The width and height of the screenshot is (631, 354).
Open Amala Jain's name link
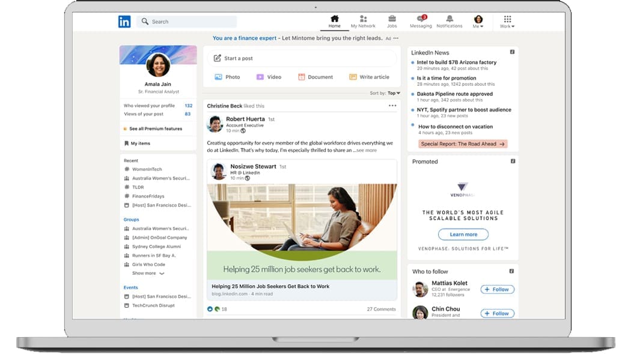[157, 84]
